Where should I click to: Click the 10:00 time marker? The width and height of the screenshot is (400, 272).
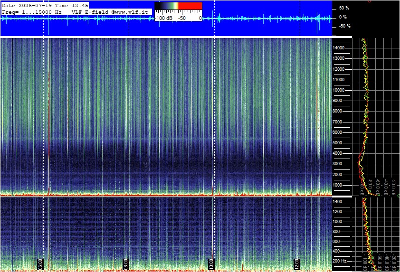[x=211, y=264]
